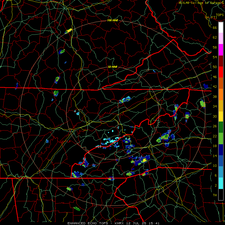The image size is (225, 225).
Task: Pick the magenta color in the legend bar
Action: (221, 50)
